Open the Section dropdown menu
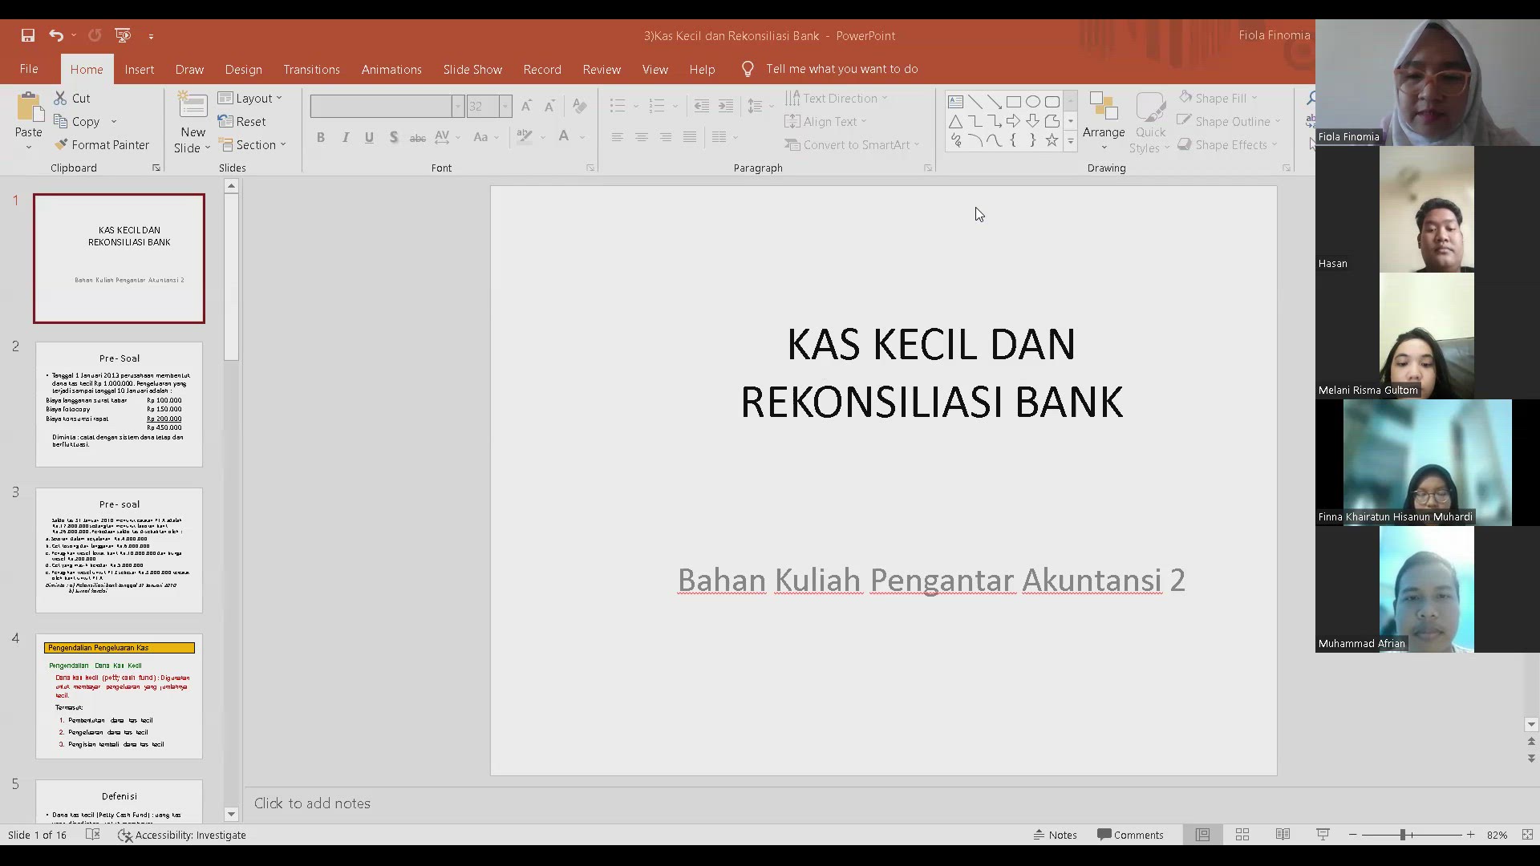 tap(253, 144)
